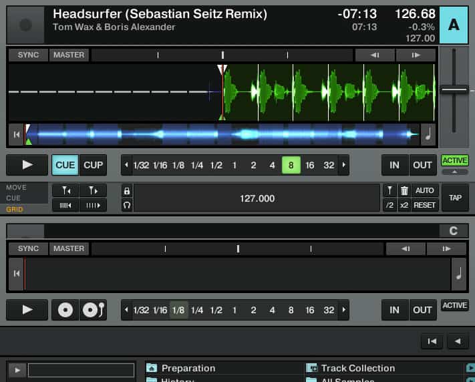Expand the beatgrid outward
Screen dimensions: 475x382
[93, 206]
